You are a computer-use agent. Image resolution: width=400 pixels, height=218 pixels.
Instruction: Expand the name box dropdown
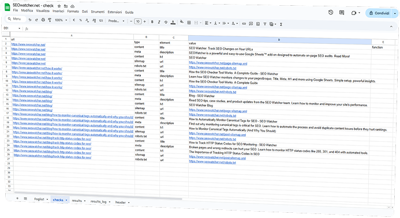coord(20,28)
